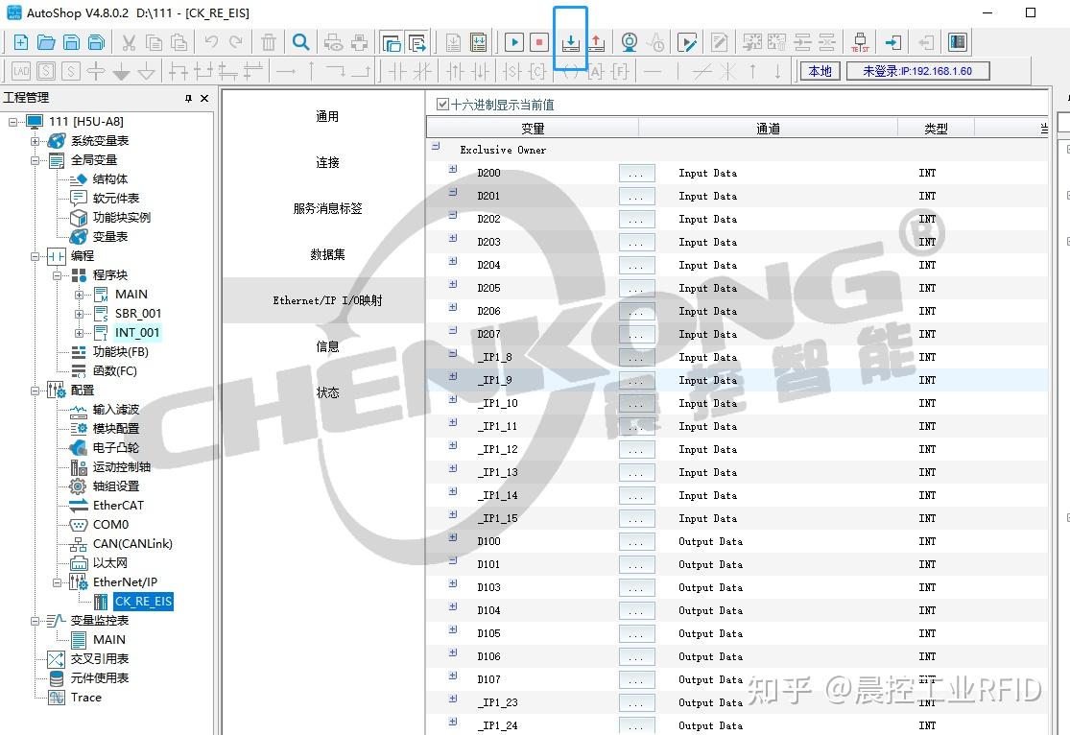Click the ... button in D107 row
The height and width of the screenshot is (735, 1070).
coord(636,680)
